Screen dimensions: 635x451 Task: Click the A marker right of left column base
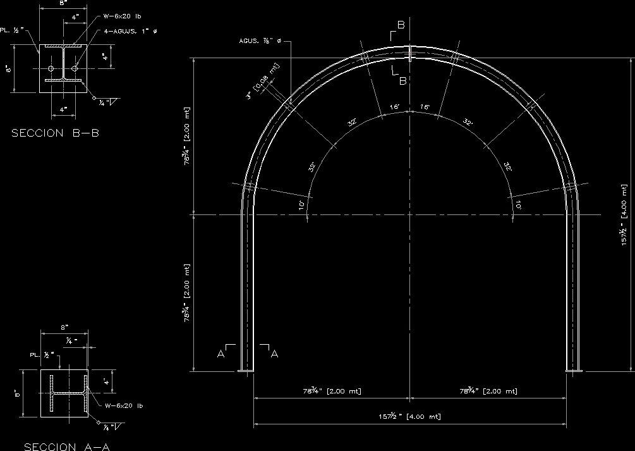click(x=274, y=354)
